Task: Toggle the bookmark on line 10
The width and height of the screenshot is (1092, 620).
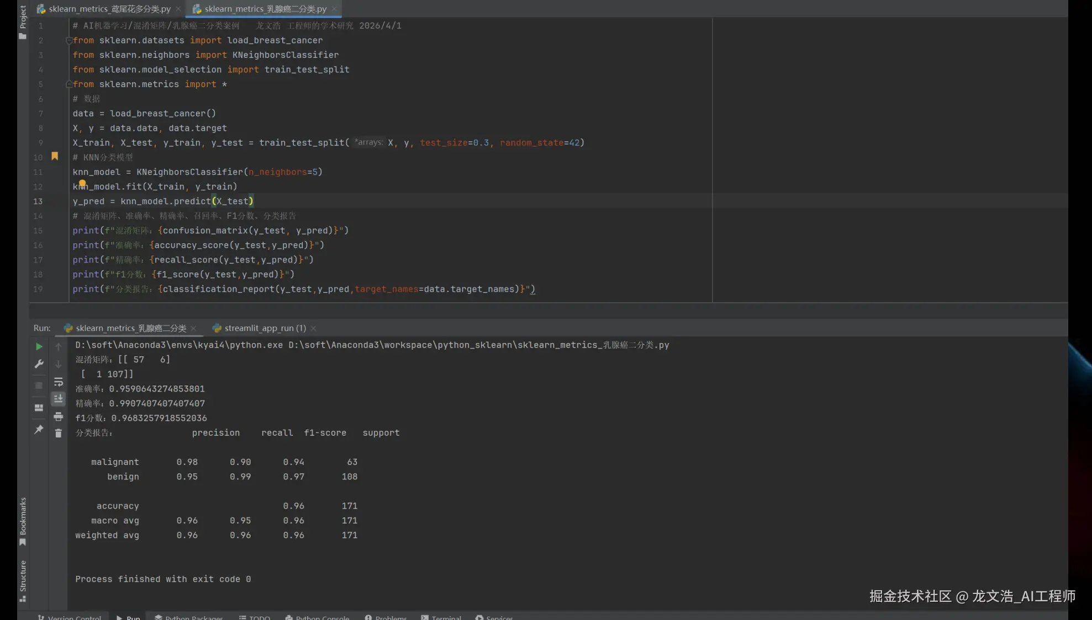Action: pyautogui.click(x=55, y=157)
